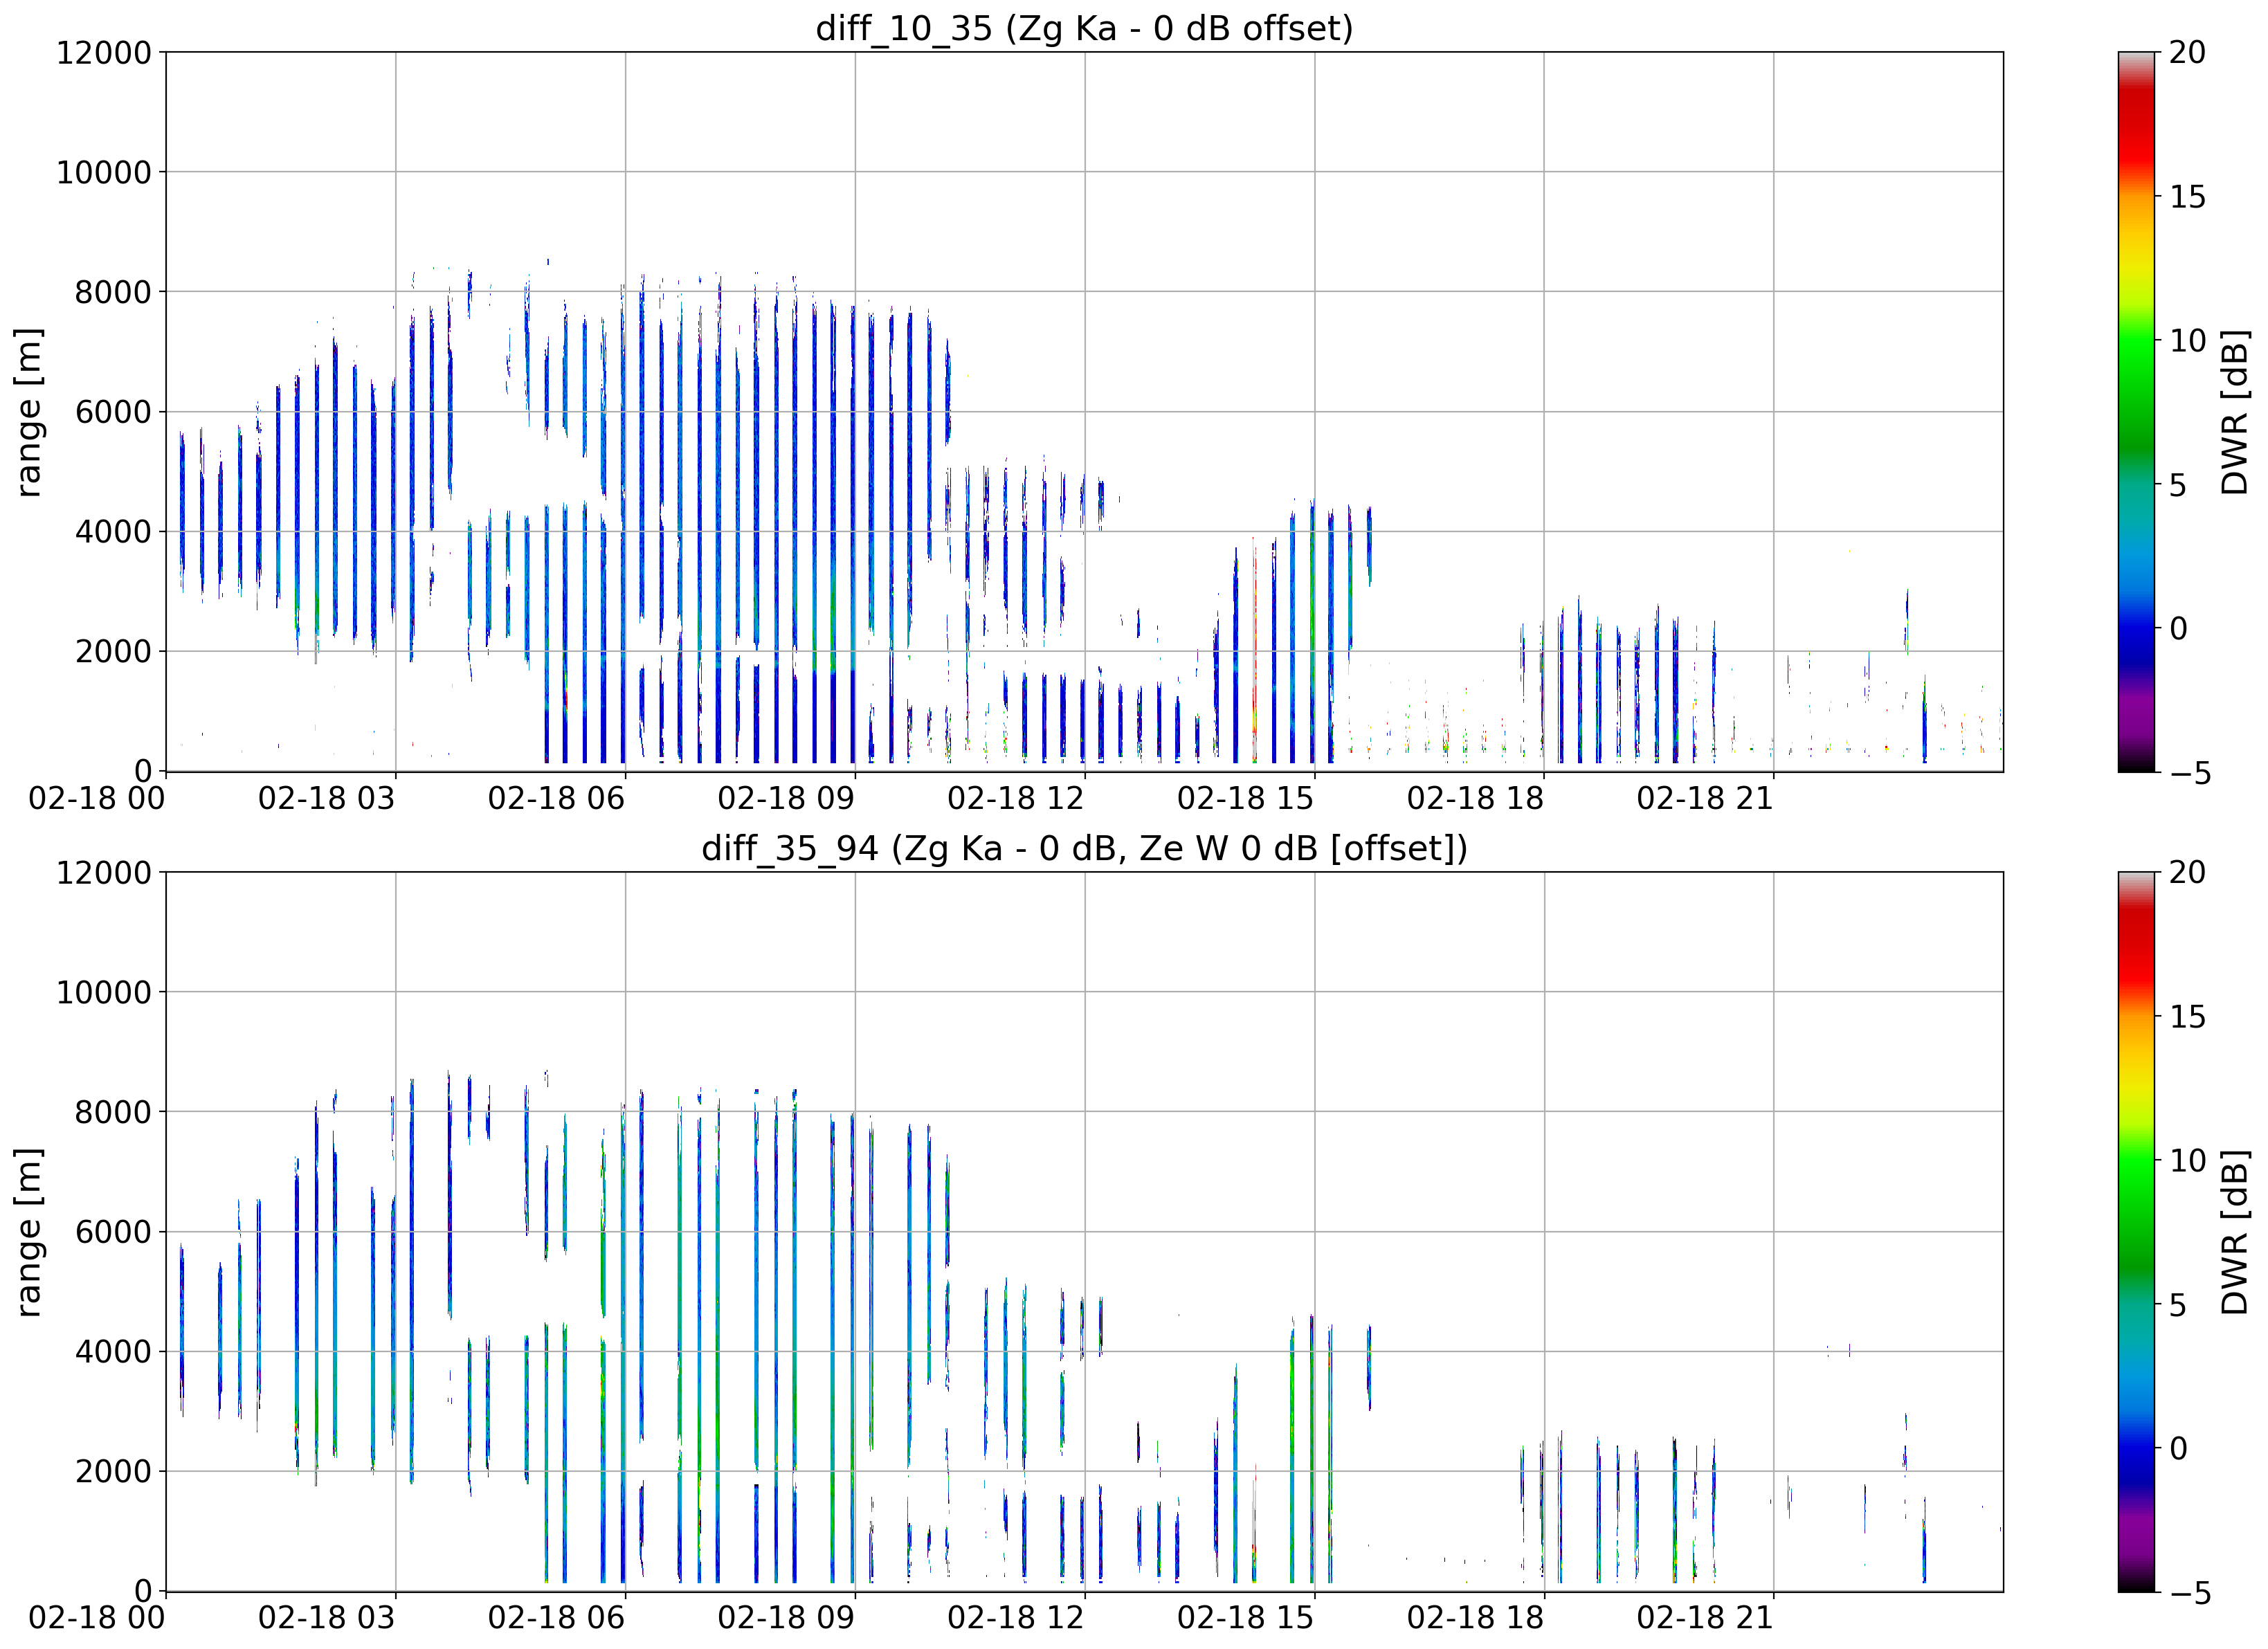The height and width of the screenshot is (1649, 2268).
Task: Click the "8000" y-tick label on the diff_35_94 plot
Action: 113,1112
